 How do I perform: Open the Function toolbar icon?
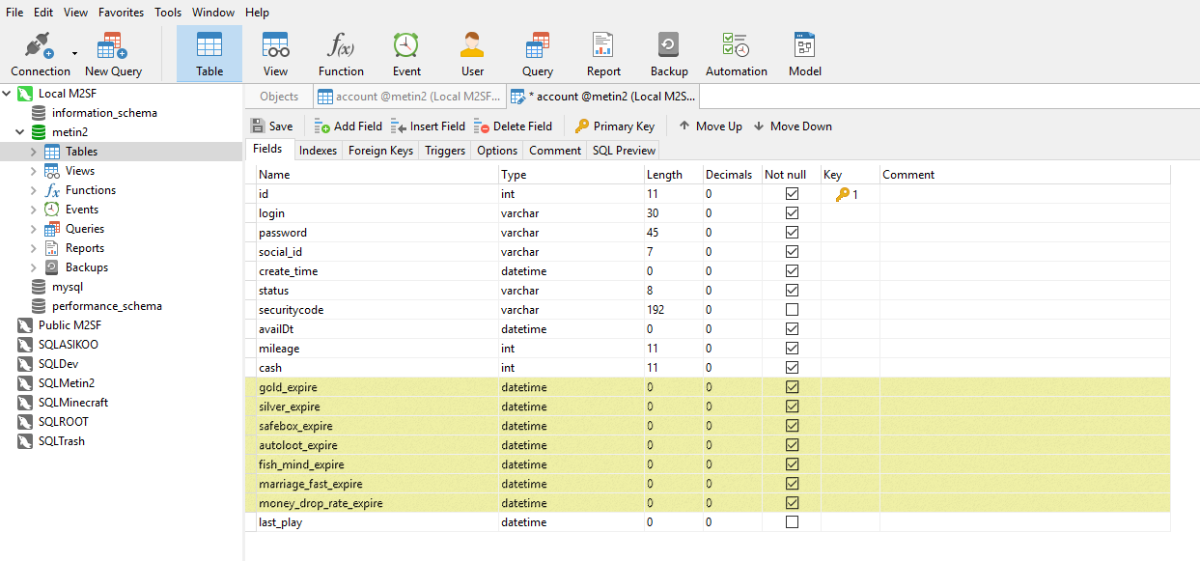341,54
